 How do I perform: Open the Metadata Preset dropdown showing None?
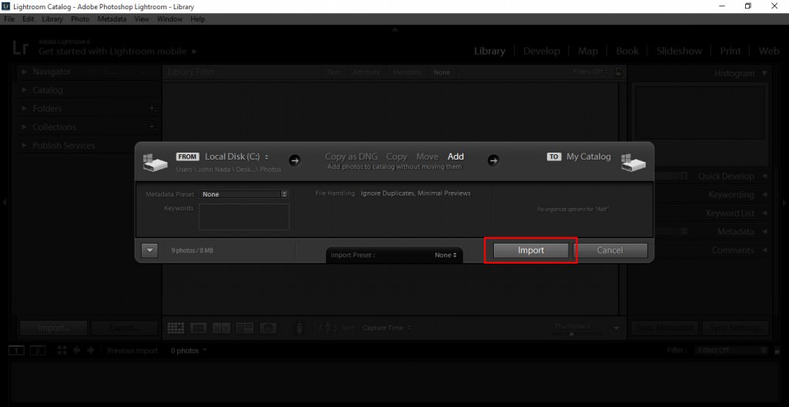tap(244, 194)
